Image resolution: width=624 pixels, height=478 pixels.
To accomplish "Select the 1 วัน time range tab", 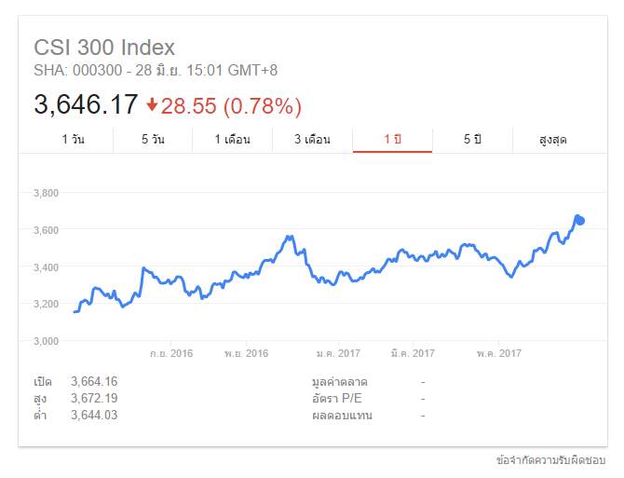I will coord(74,140).
